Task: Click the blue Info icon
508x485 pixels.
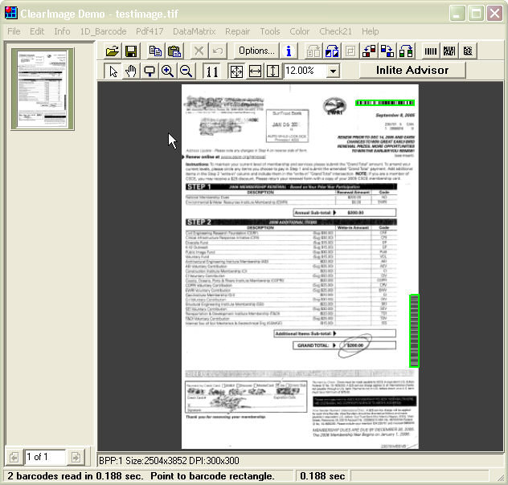Action: [x=289, y=51]
